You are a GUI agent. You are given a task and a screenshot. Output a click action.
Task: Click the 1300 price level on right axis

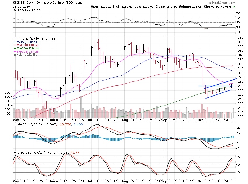240,73
